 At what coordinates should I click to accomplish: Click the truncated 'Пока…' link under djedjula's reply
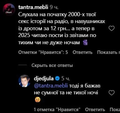(115, 110)
